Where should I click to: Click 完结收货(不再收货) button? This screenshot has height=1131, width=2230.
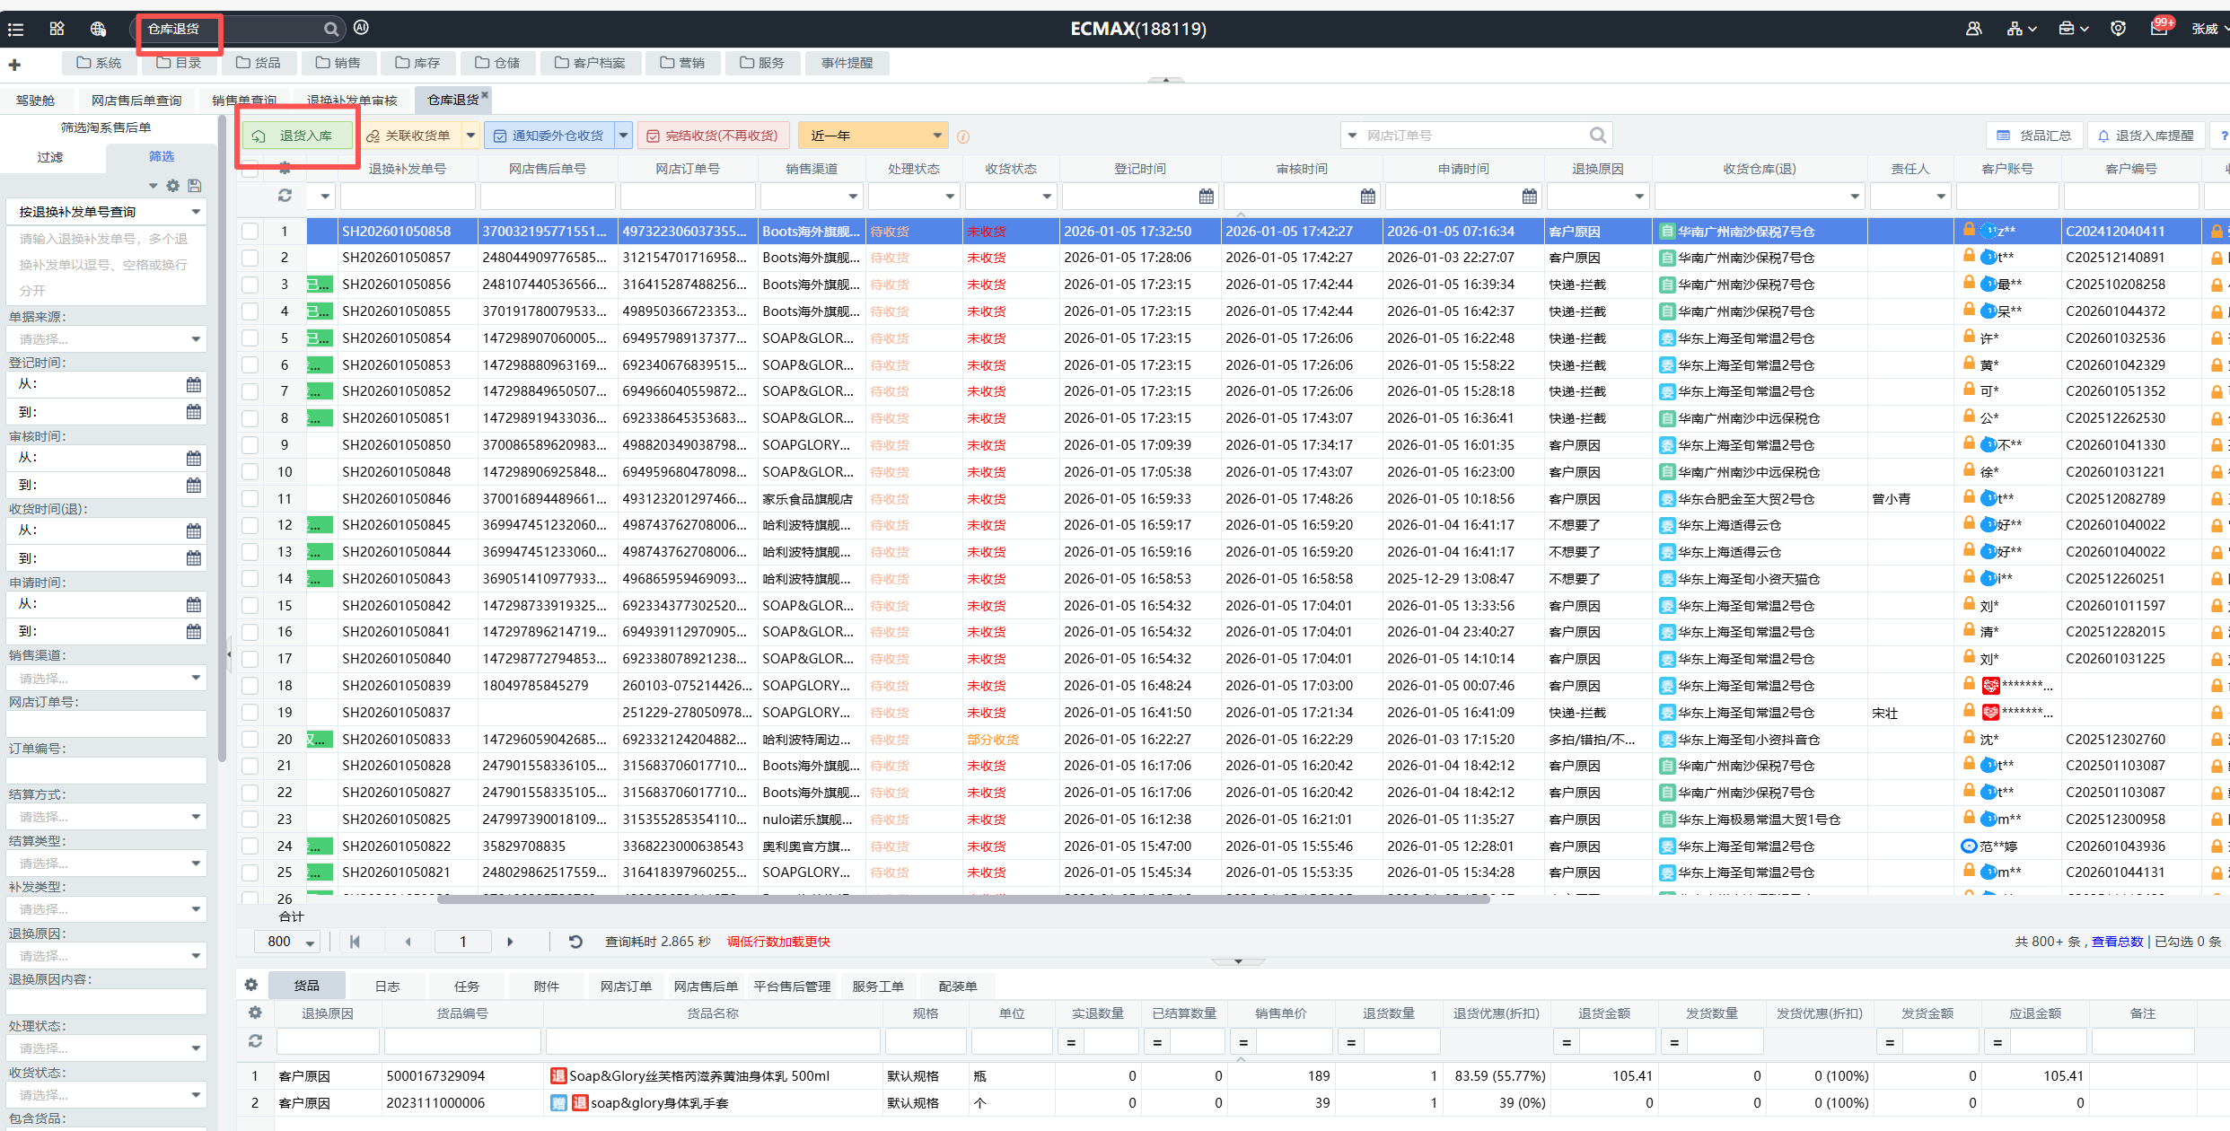pos(713,136)
